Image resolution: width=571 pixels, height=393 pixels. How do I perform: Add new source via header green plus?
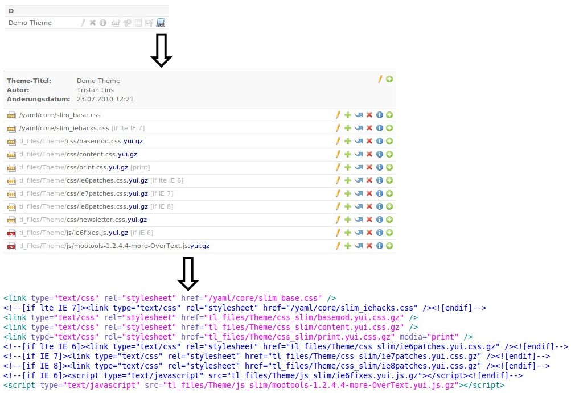(389, 79)
